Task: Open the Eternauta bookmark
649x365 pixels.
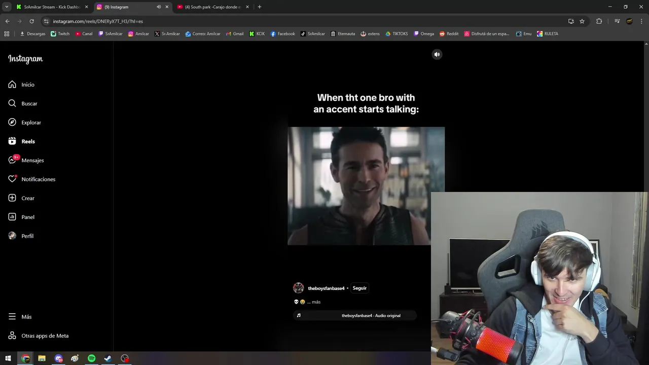Action: (x=343, y=34)
